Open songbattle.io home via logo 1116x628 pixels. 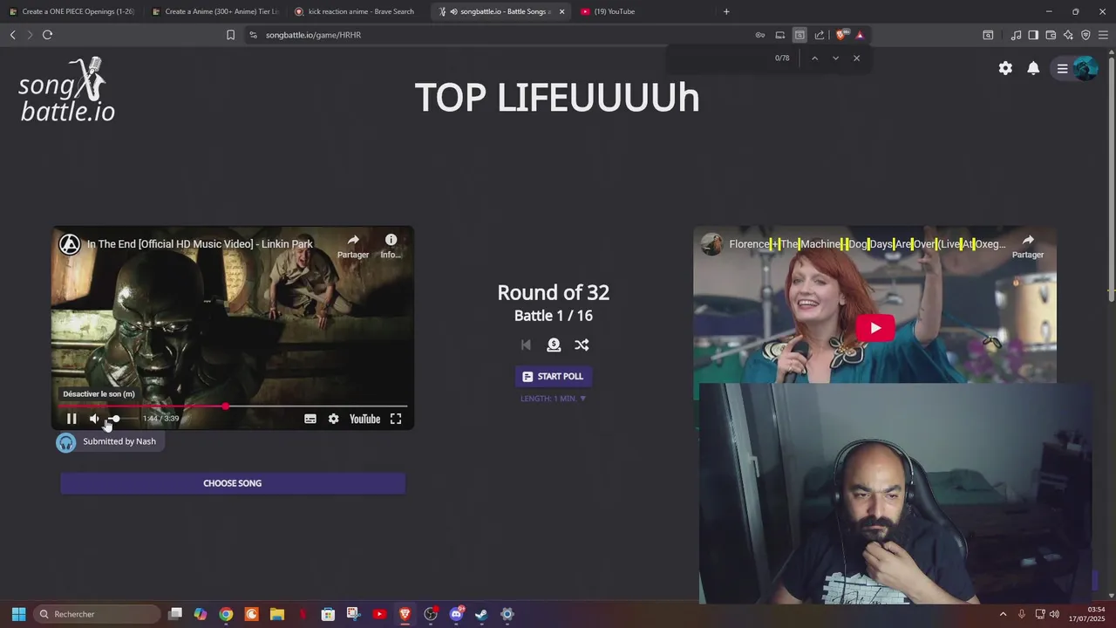pos(67,90)
